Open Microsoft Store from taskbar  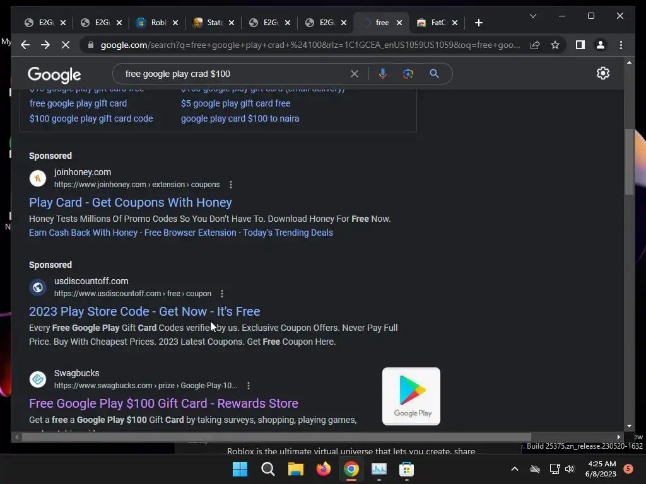click(407, 469)
